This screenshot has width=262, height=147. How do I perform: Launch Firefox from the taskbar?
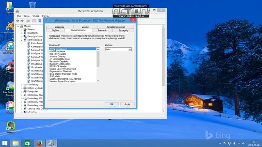(39, 143)
